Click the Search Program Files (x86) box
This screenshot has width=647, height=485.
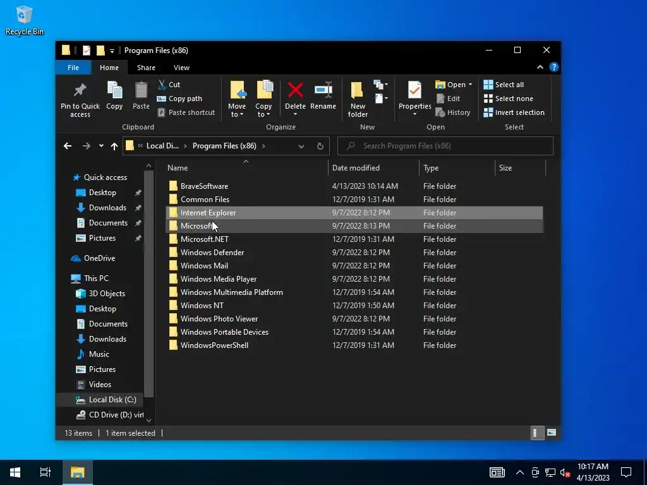click(x=445, y=146)
